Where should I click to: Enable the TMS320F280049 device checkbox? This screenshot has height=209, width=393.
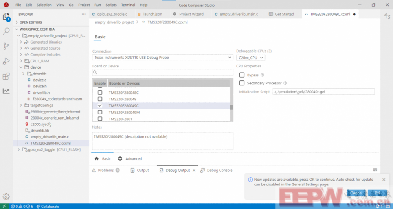pos(100,99)
